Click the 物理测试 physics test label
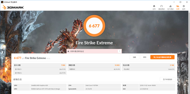Viewport: 190px width, 94px height. (72, 69)
